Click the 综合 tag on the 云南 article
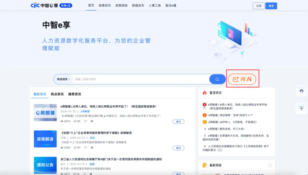Screen dimensions: 308x175 [x=92, y=138]
